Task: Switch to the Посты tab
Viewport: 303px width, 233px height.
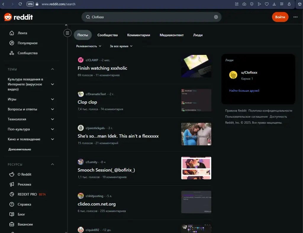Action: coord(83,35)
